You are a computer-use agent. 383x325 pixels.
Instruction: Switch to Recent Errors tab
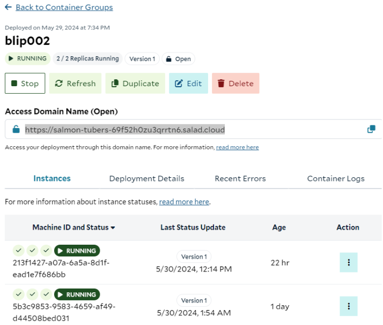click(x=240, y=178)
